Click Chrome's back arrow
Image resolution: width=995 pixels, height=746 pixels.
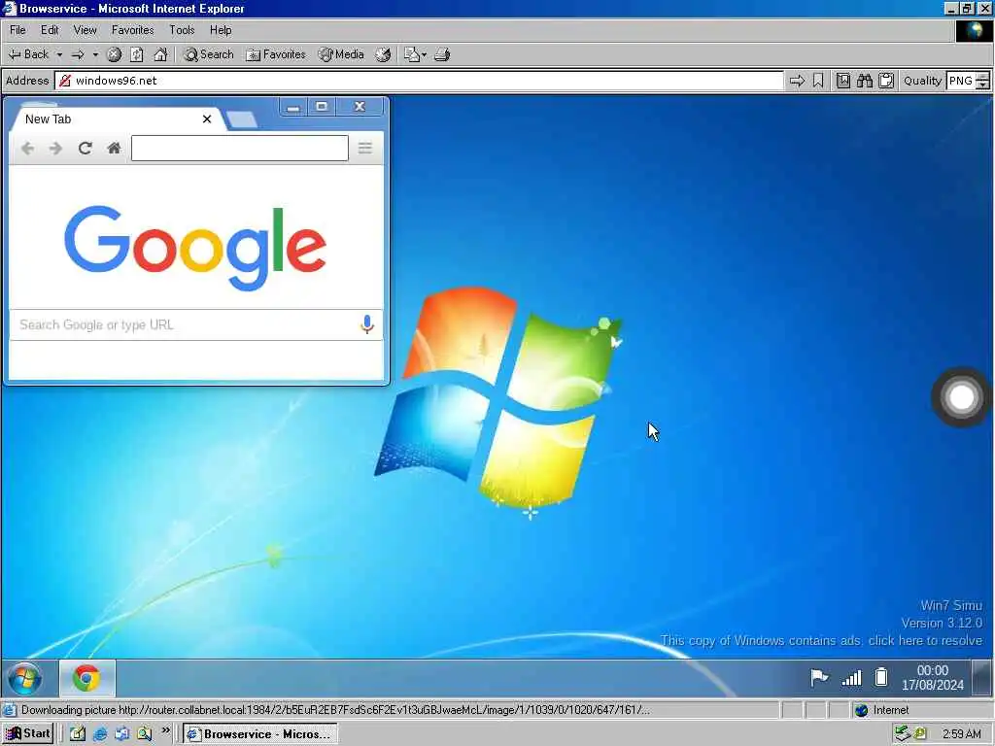click(27, 149)
